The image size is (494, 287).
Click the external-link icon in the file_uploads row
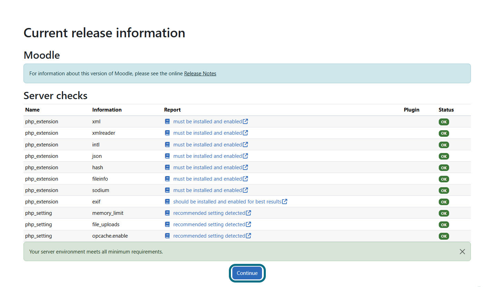click(249, 224)
